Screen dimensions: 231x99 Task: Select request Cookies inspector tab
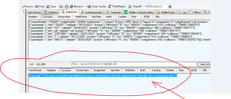click(122, 17)
